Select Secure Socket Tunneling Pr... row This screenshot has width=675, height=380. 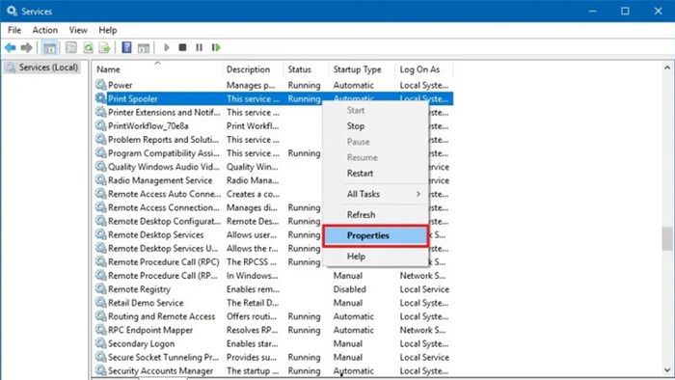pos(273,357)
